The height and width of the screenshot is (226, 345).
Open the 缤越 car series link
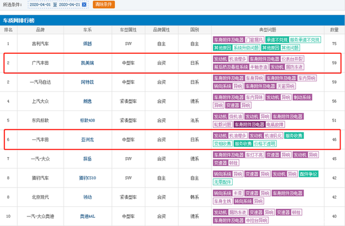click(x=87, y=44)
